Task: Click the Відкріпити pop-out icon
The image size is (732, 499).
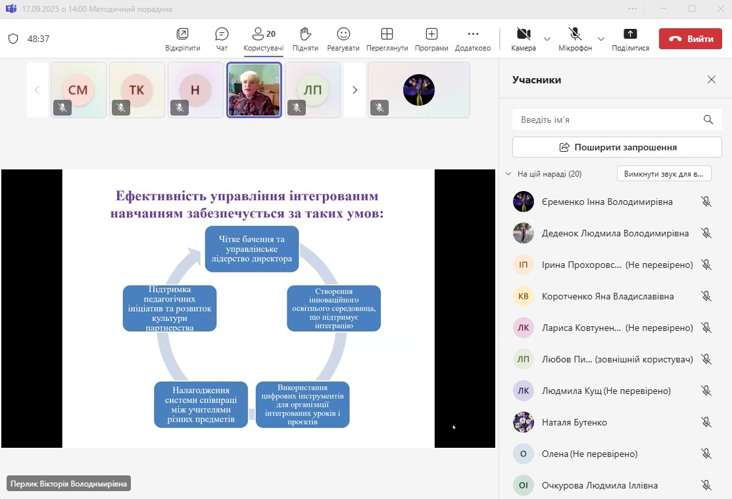Action: click(183, 34)
